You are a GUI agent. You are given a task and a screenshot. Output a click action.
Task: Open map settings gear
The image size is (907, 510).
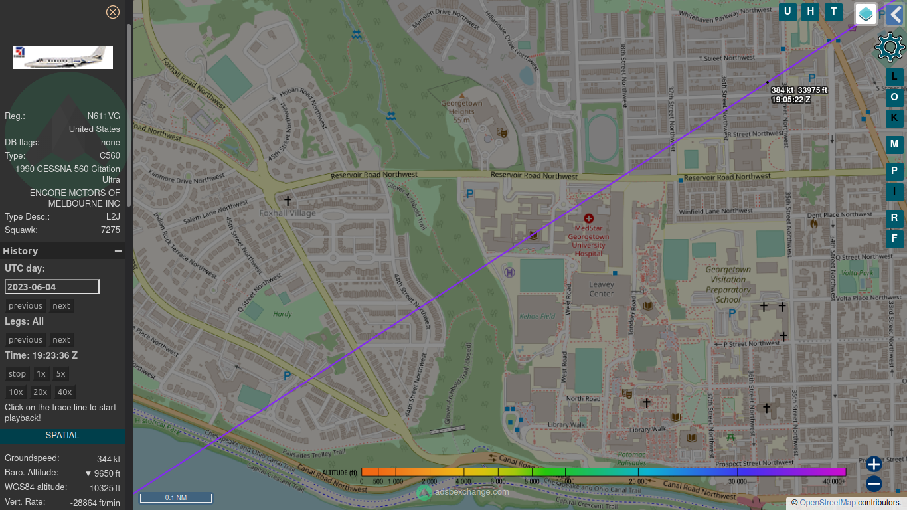pyautogui.click(x=890, y=48)
